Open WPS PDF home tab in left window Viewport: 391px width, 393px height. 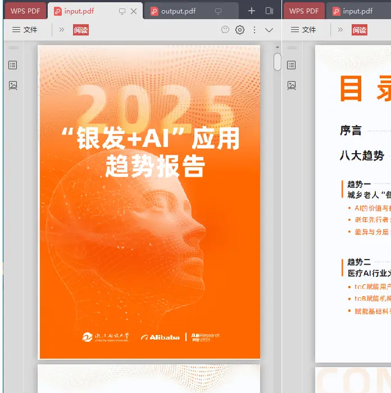click(x=25, y=11)
